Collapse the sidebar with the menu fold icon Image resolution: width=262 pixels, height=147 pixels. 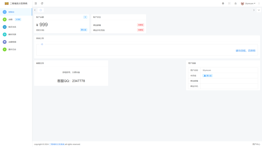36,3
